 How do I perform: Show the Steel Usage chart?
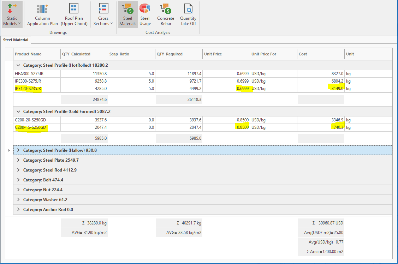145,14
